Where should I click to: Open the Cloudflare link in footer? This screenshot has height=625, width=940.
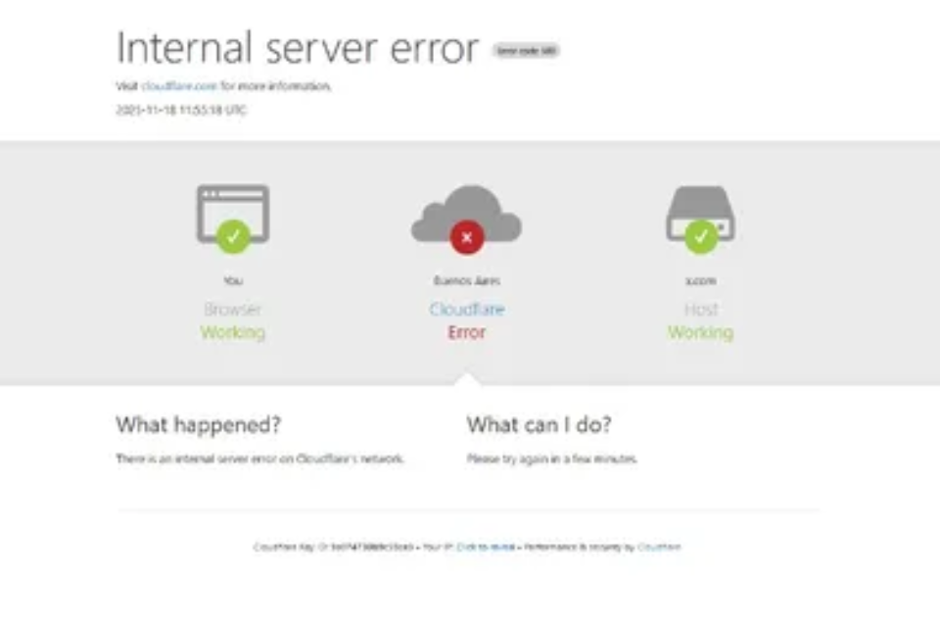click(x=659, y=547)
